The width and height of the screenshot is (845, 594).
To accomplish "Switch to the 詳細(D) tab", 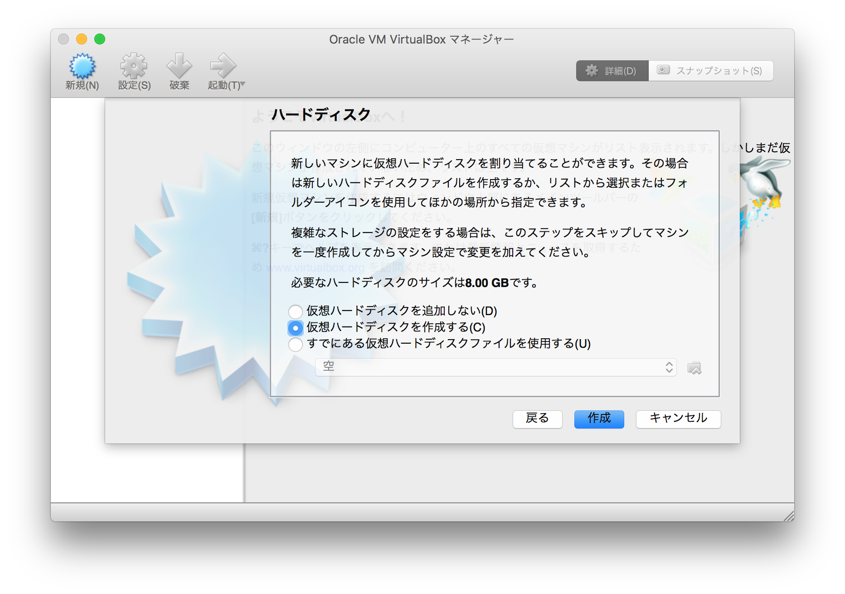I will pos(612,70).
